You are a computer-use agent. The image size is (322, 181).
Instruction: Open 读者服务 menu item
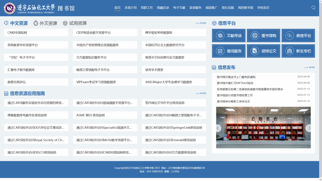point(195,7)
